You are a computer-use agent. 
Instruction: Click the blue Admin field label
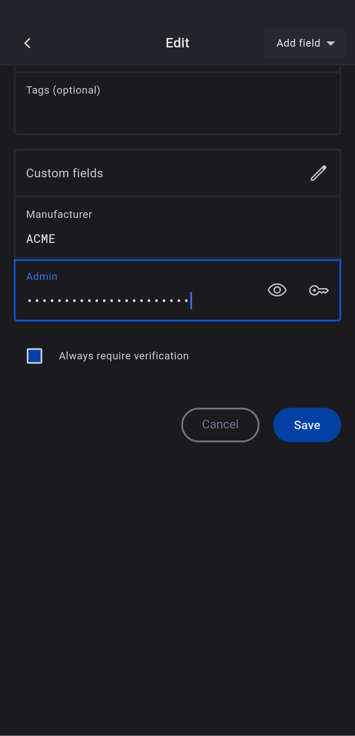tap(42, 277)
